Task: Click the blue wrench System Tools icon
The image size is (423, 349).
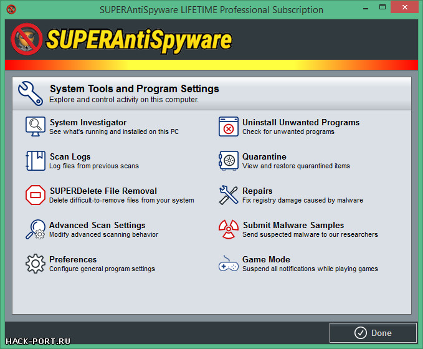Action: [x=30, y=93]
